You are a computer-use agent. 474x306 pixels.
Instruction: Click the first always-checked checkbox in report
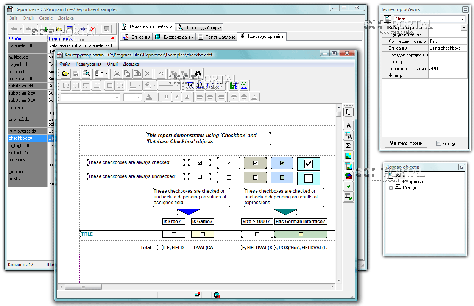coord(200,163)
